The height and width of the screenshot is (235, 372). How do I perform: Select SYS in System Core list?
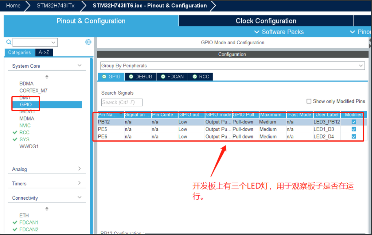[x=24, y=139]
